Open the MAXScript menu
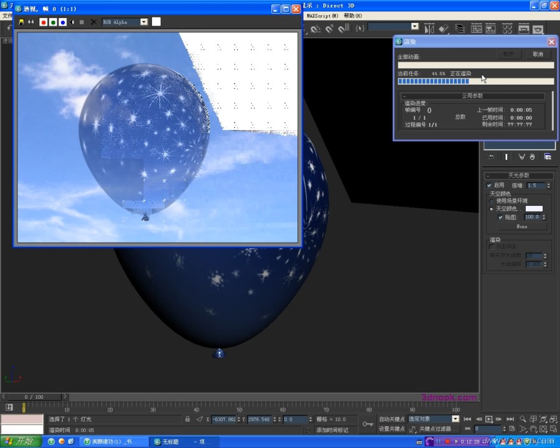Image resolution: width=560 pixels, height=448 pixels. pos(322,16)
